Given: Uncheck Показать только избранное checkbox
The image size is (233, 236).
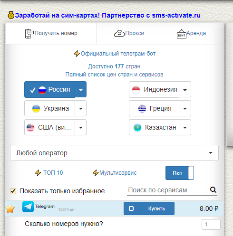Looking at the screenshot, I should pyautogui.click(x=13, y=191).
